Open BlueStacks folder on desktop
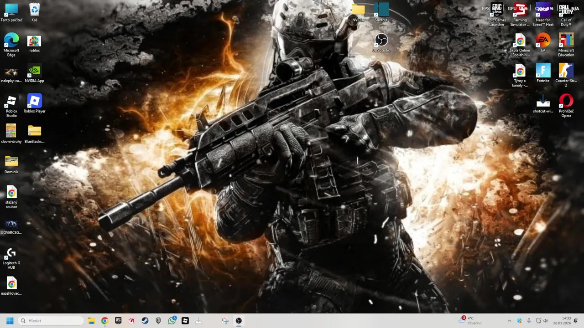Screen dimensions: 584x328 (34, 134)
